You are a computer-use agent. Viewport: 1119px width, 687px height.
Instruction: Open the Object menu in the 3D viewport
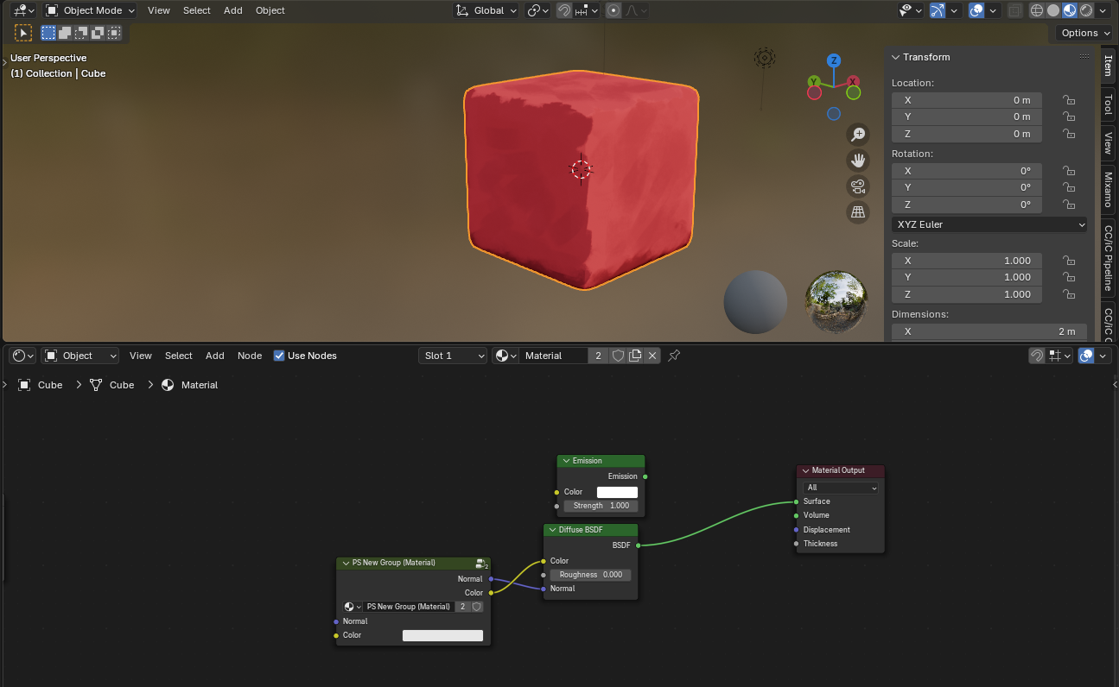pos(270,10)
